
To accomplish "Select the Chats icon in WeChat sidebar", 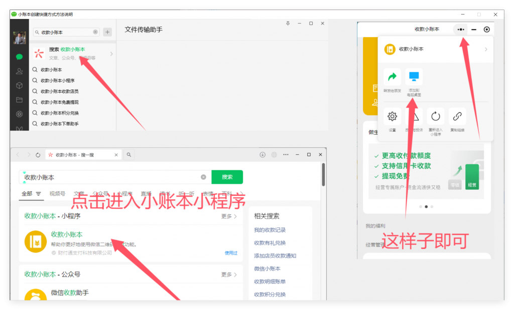I will [19, 57].
